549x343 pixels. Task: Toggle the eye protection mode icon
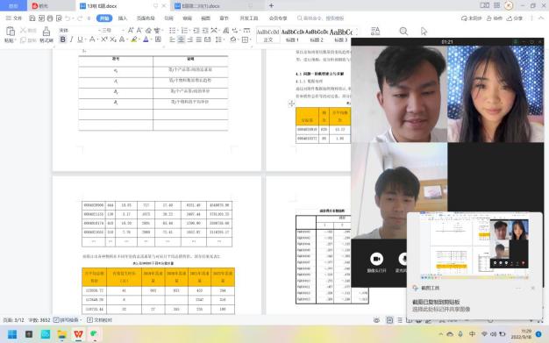coord(376,320)
